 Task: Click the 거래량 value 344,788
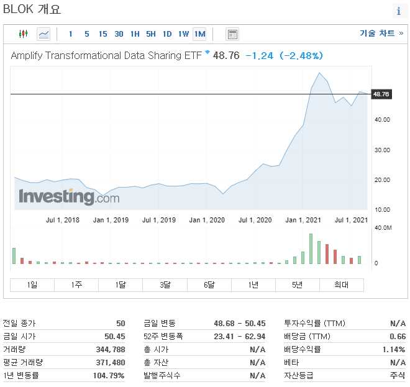[111, 350]
